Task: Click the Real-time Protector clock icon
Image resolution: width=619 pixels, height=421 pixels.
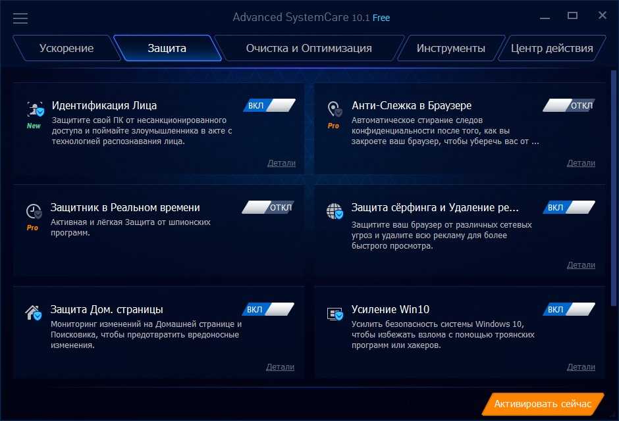Action: coord(34,211)
